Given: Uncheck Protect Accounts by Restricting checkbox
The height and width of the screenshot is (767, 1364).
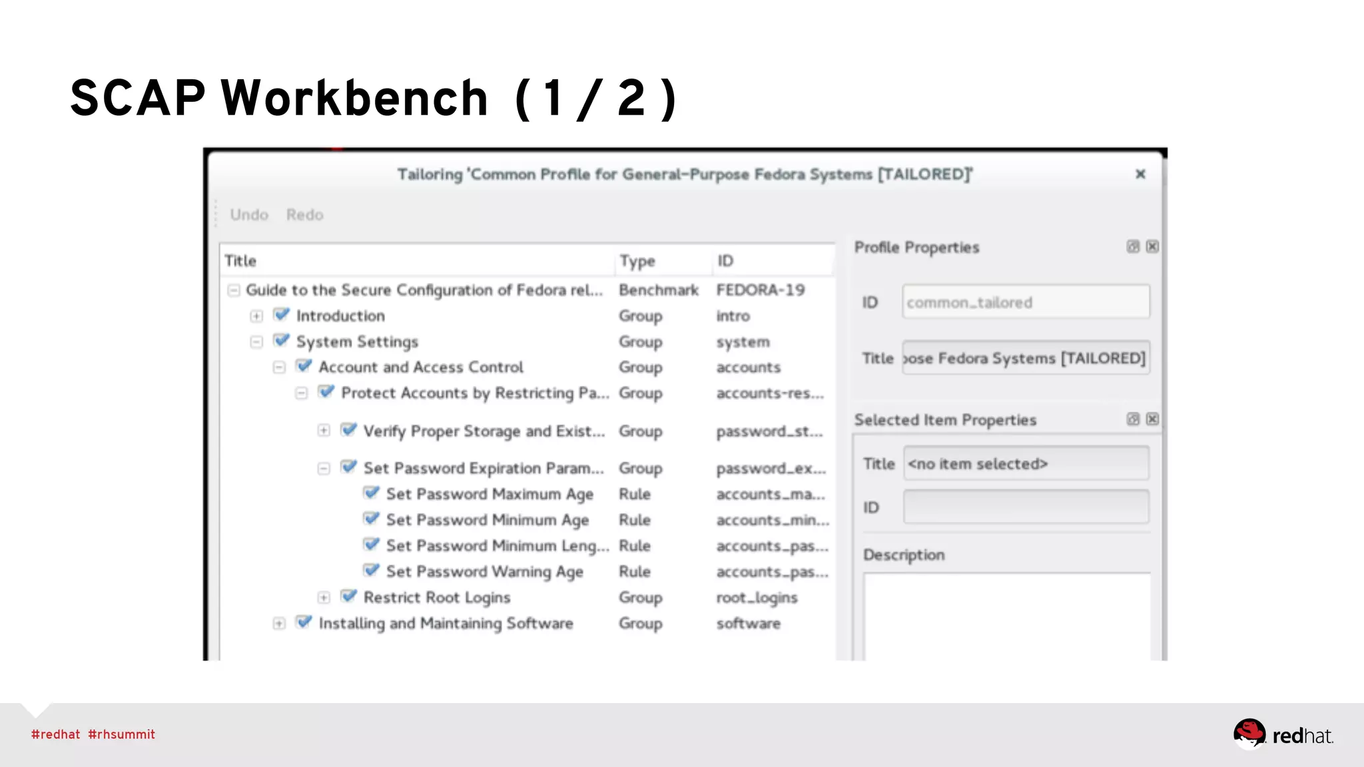Looking at the screenshot, I should pos(326,392).
